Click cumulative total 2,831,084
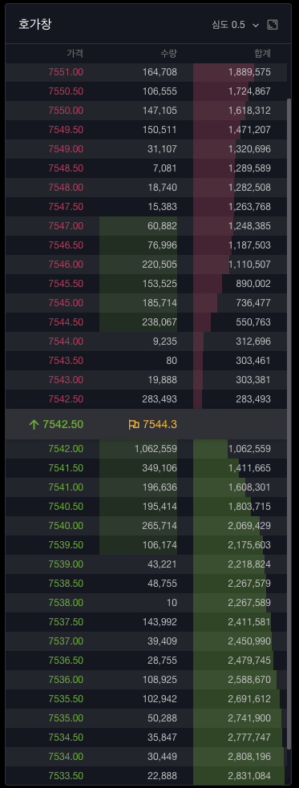Screen dimensions: 299x788 249,776
